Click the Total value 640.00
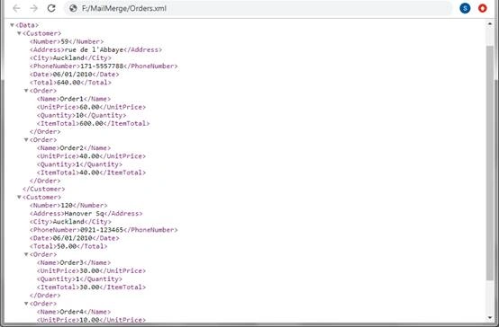Image resolution: width=499 pixels, height=327 pixels. [68, 83]
